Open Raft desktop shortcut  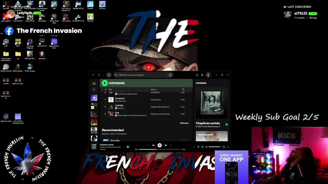click(54, 5)
